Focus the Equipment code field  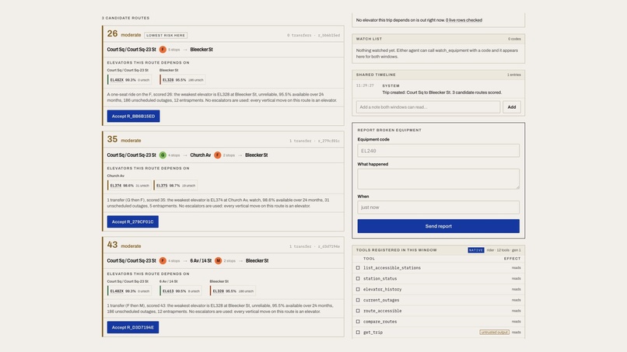pos(438,151)
